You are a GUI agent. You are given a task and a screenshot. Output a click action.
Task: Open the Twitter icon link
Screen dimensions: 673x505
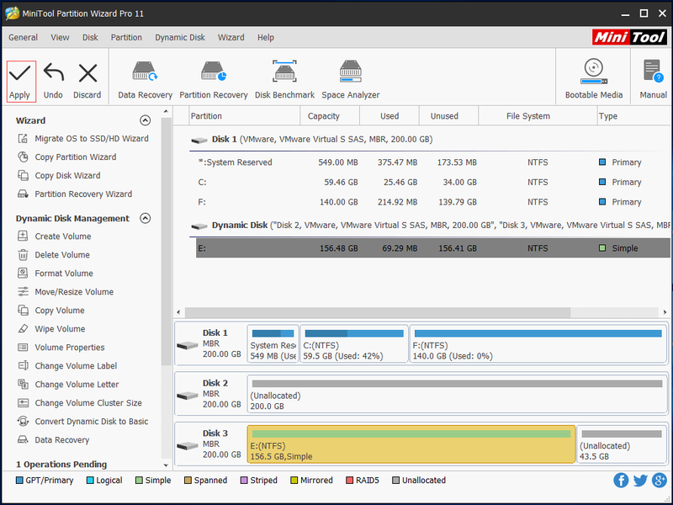tap(640, 480)
